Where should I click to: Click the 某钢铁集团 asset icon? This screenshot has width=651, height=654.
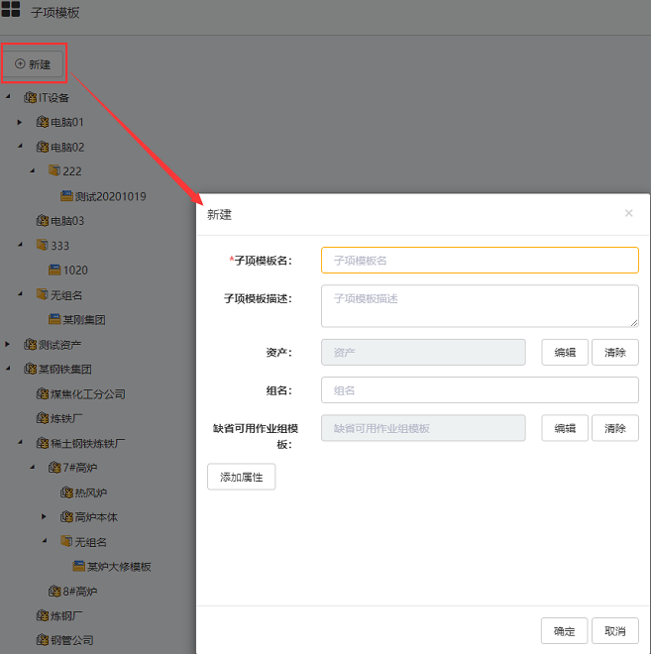[x=30, y=369]
